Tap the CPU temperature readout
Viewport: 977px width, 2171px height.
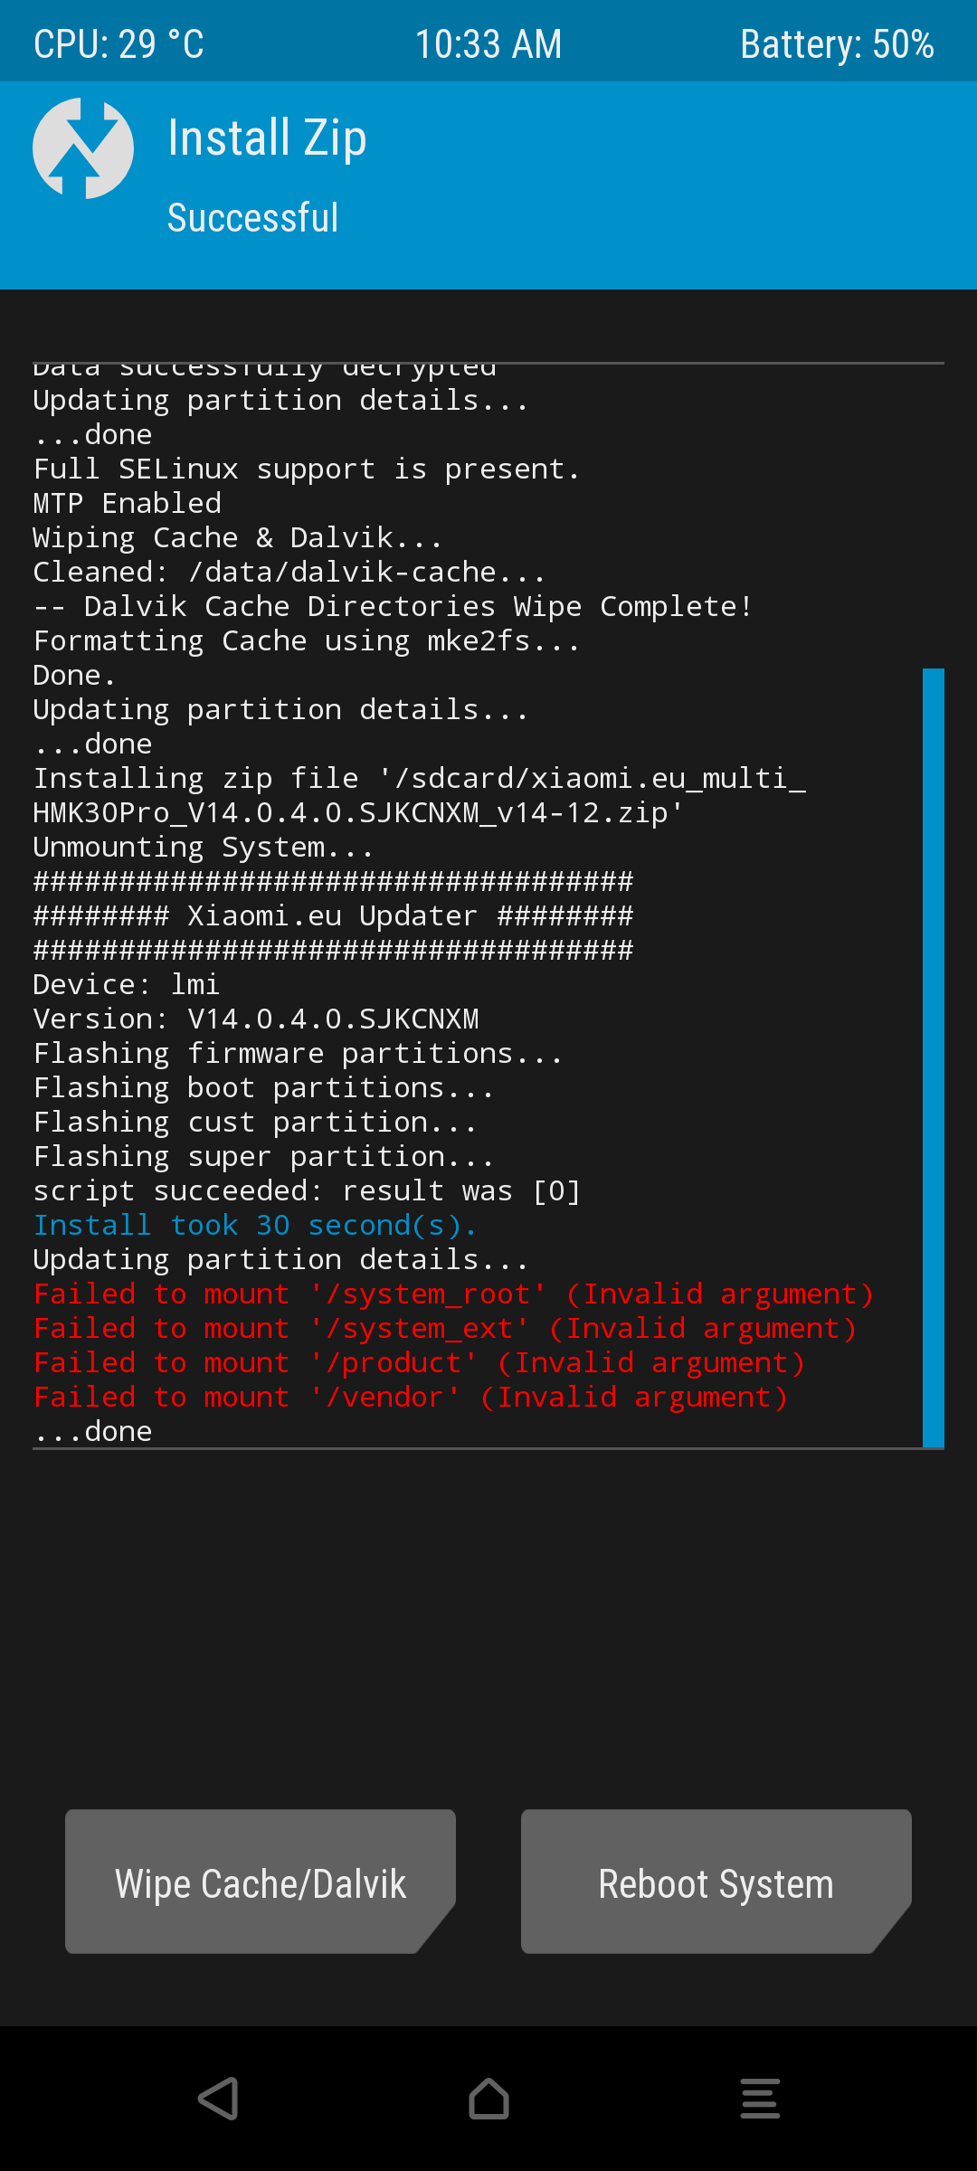coord(119,43)
